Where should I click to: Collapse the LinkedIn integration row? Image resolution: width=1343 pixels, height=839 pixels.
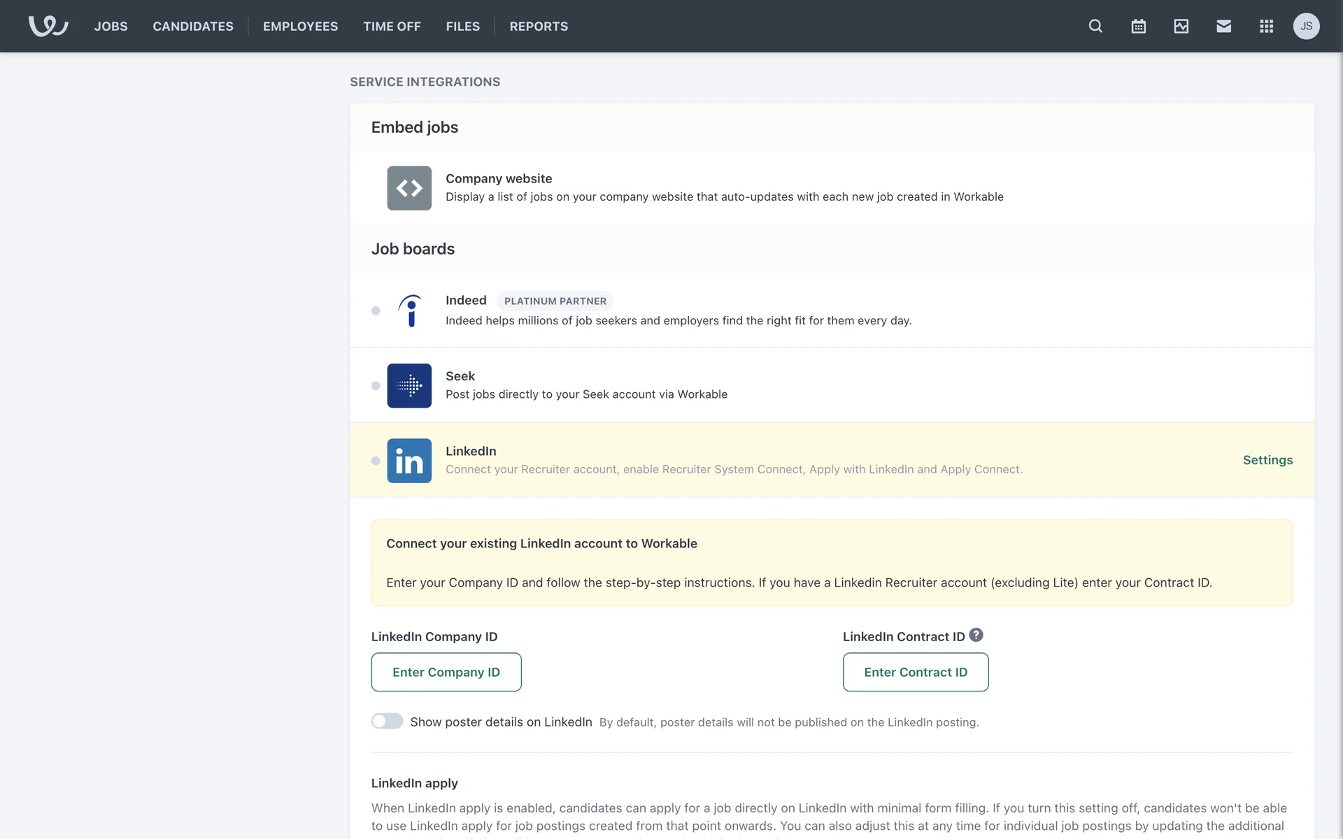click(x=471, y=451)
